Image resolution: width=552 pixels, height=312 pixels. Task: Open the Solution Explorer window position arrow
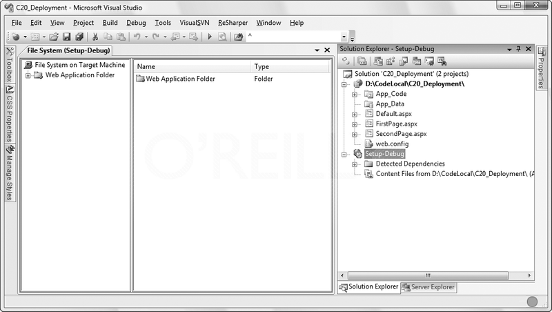(x=509, y=49)
